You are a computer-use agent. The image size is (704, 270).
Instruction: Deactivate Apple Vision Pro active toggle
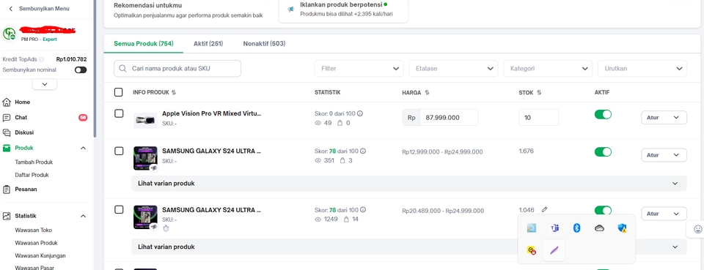[x=603, y=115]
